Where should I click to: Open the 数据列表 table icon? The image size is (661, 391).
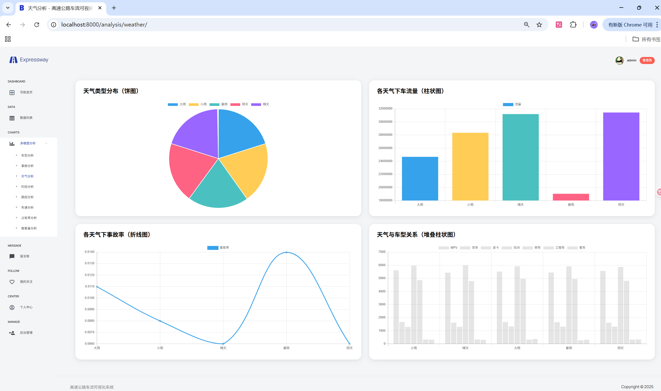pyautogui.click(x=12, y=118)
